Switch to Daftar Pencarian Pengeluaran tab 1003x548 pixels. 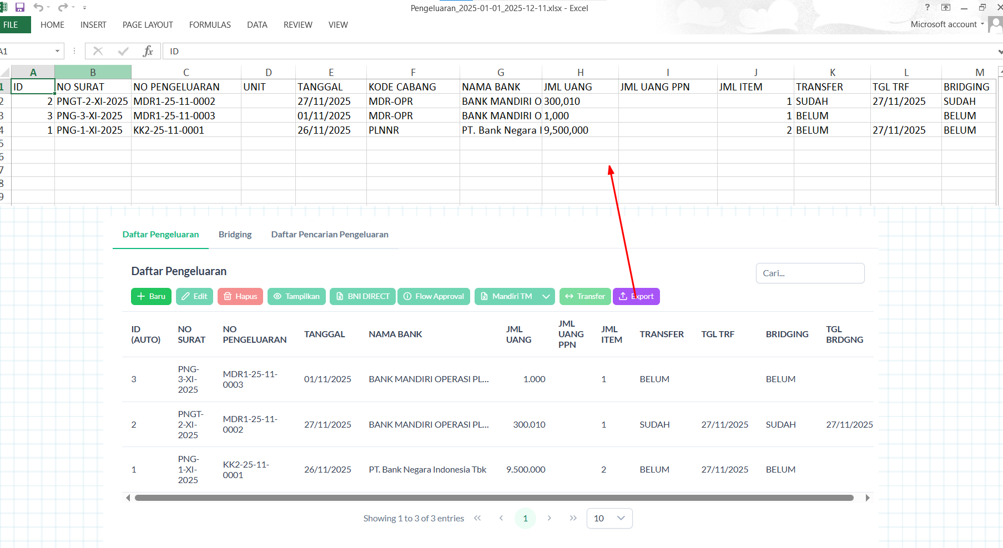pyautogui.click(x=329, y=235)
